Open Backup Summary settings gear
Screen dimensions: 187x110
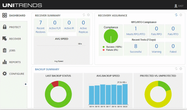pos(181,69)
